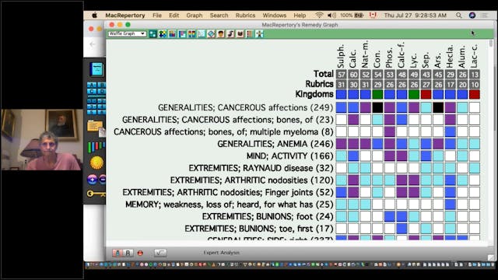Click the red Kingdoms swatch under Sep.

click(x=426, y=94)
